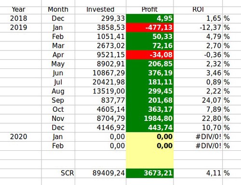Click the invested value 20421,98 for Jul
The height and width of the screenshot is (185, 241).
click(100, 82)
